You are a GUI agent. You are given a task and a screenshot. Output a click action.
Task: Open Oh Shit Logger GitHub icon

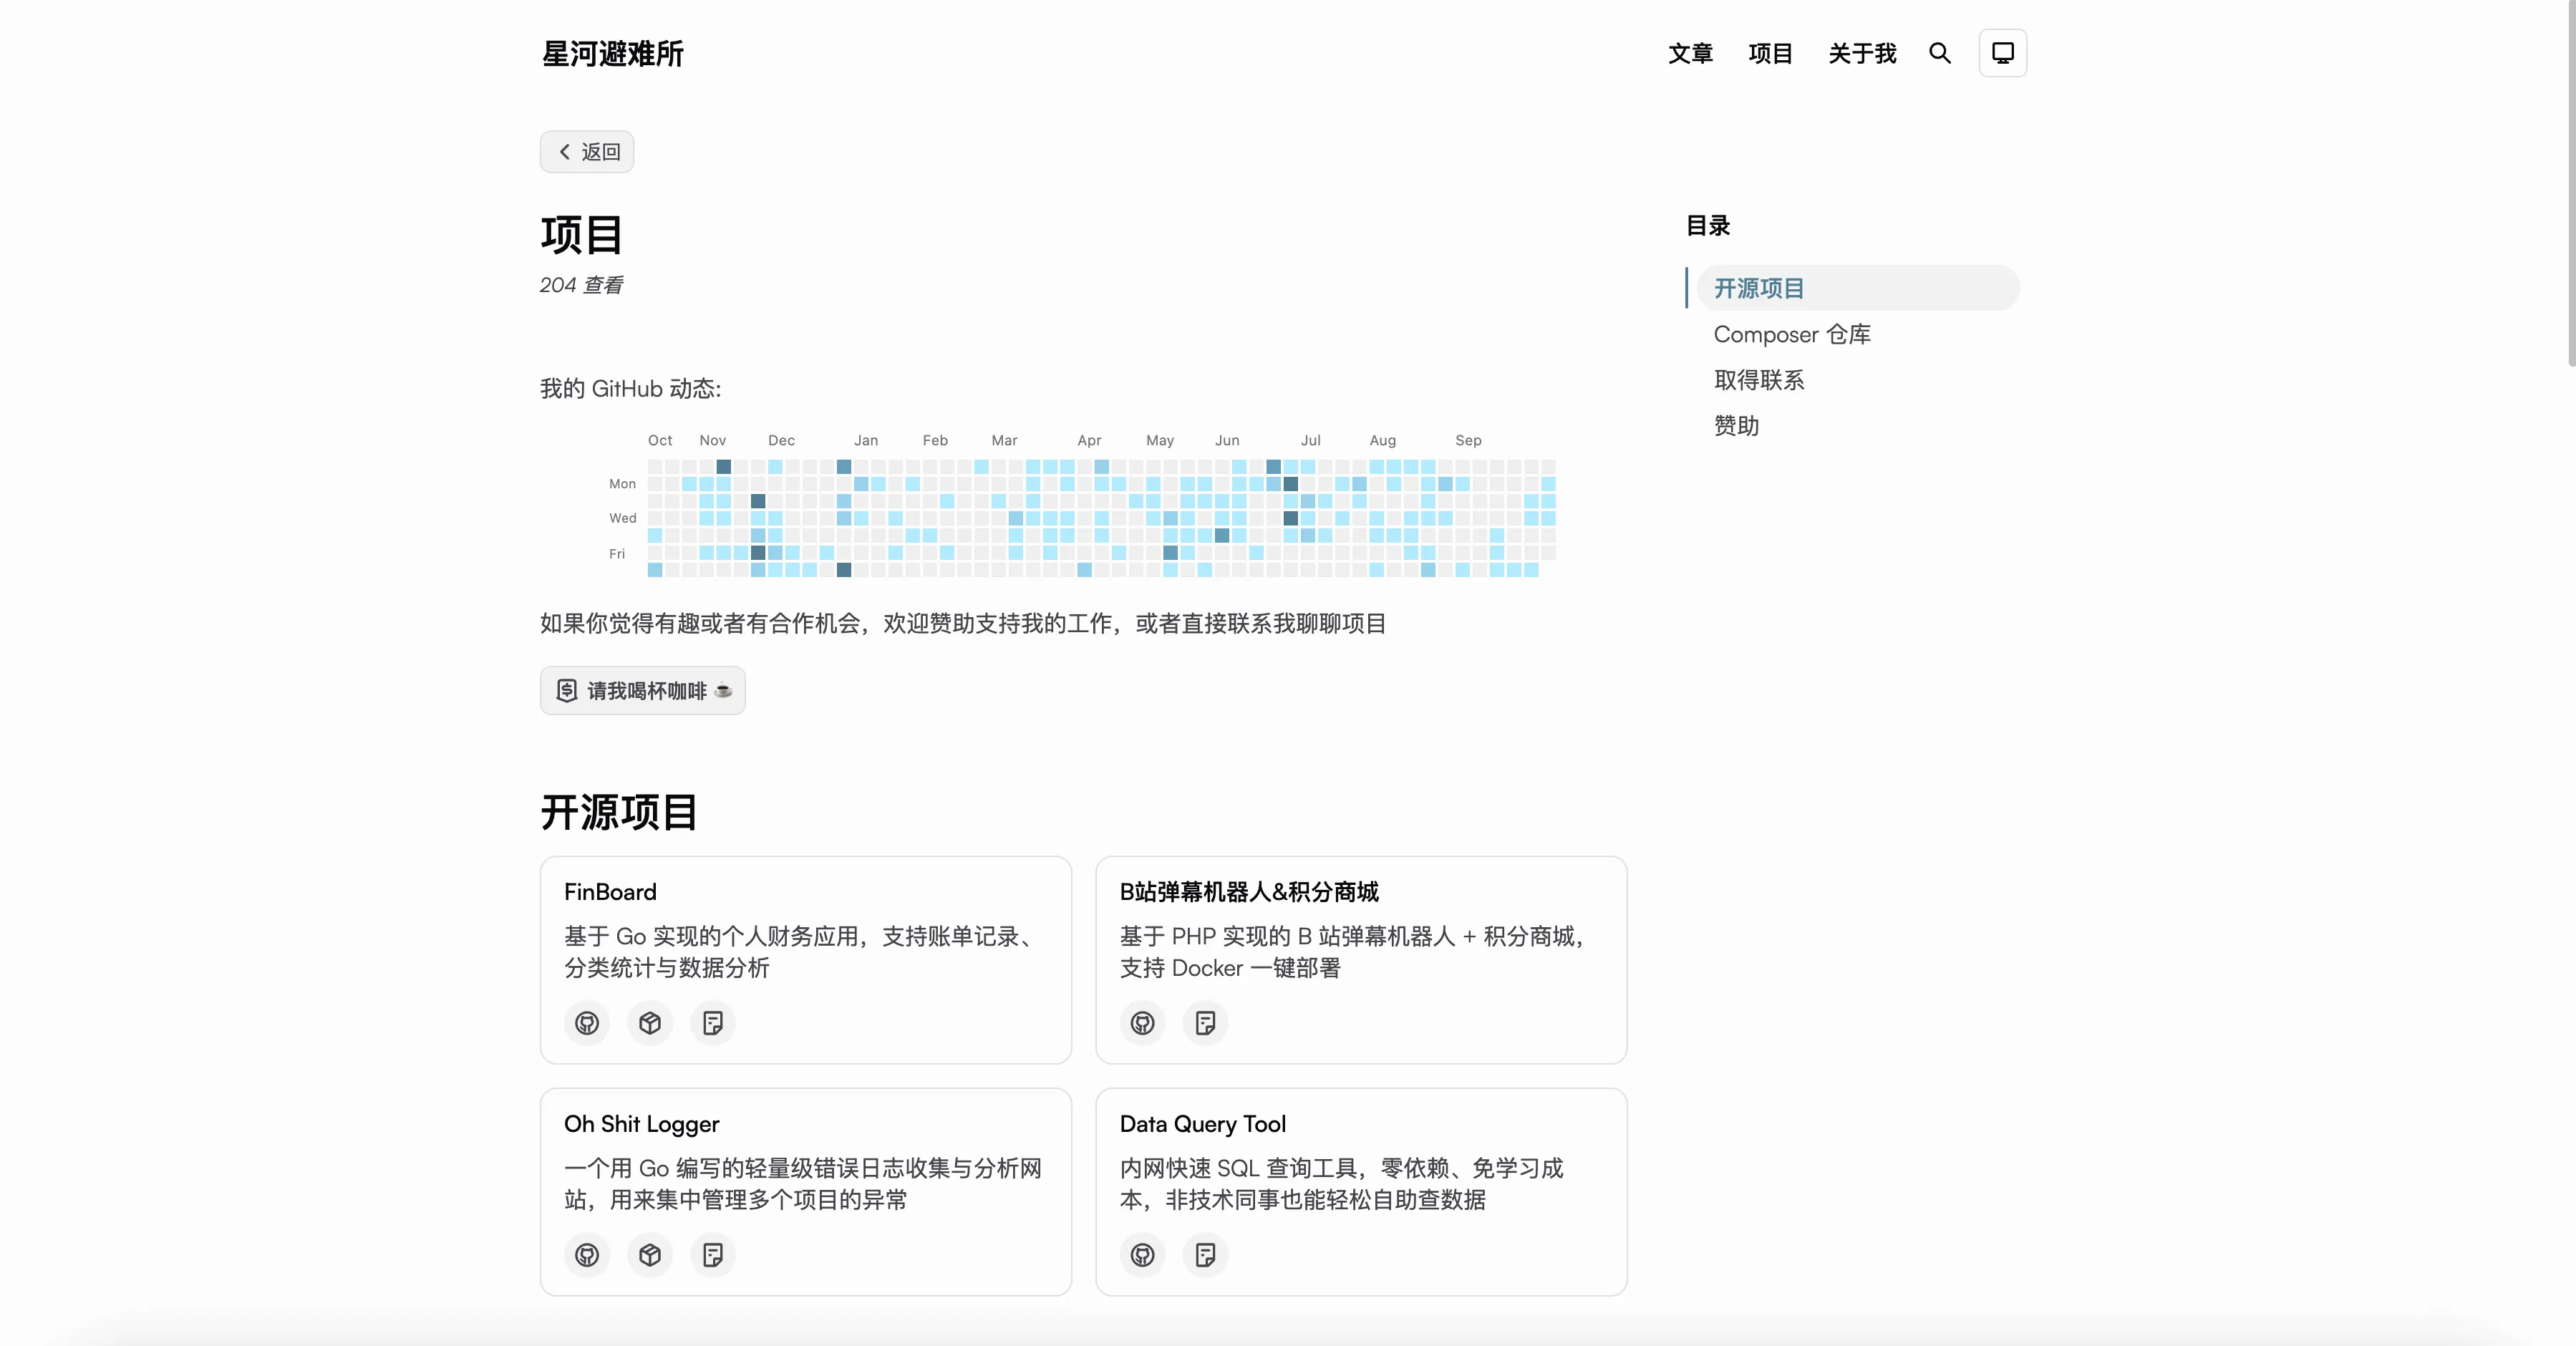pos(587,1255)
